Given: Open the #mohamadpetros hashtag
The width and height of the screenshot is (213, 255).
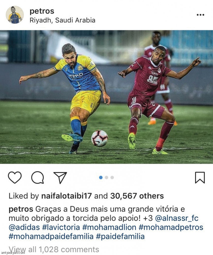Looking at the screenshot, I should click(x=171, y=227).
